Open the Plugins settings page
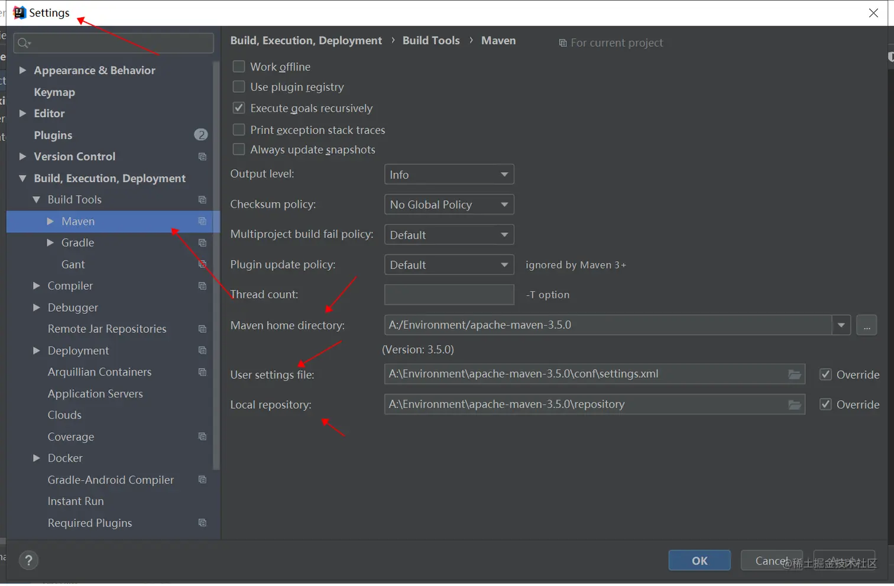This screenshot has width=894, height=586. click(53, 135)
